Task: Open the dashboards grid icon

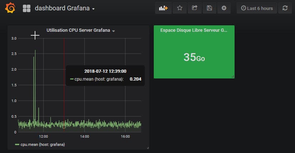Action: click(26, 8)
